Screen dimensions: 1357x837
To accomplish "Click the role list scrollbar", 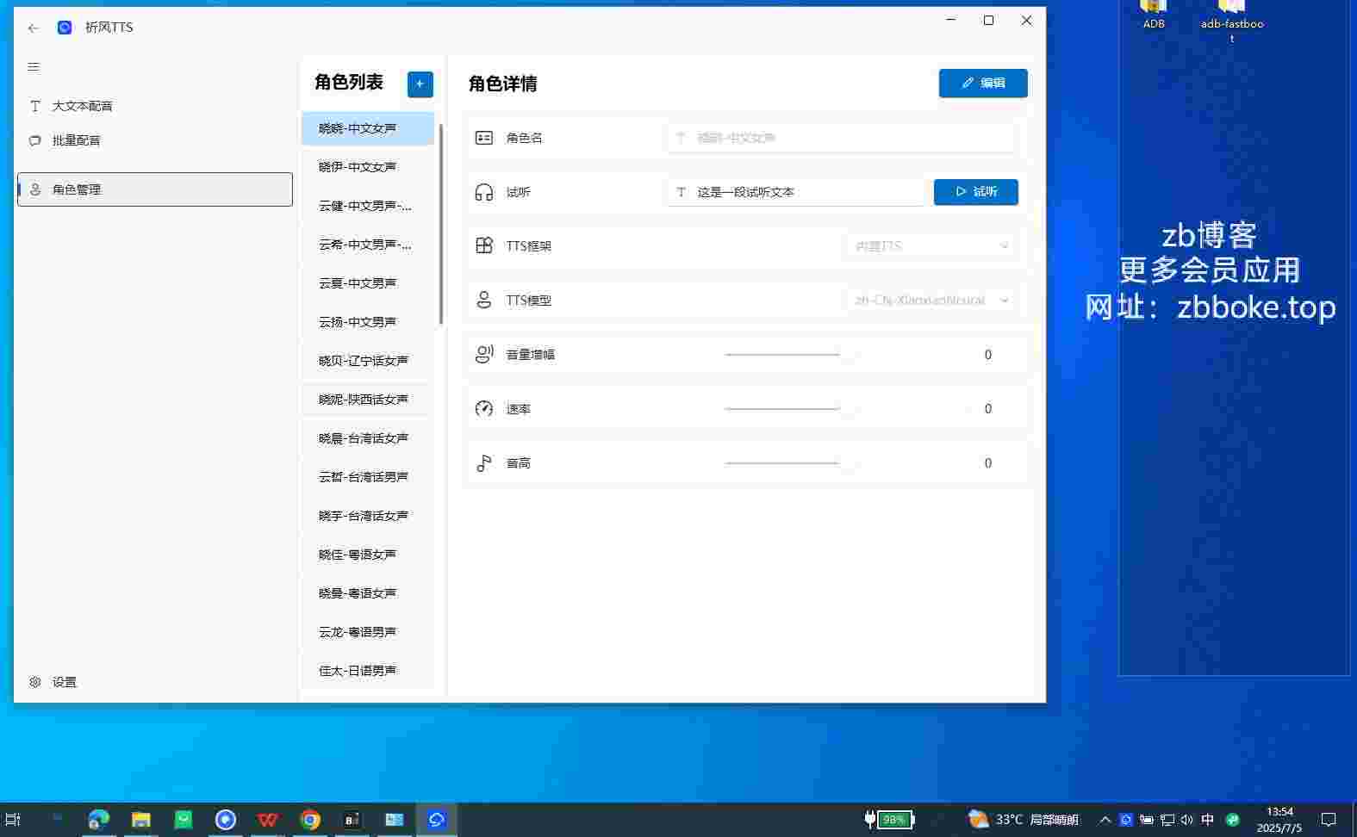I will click(441, 224).
